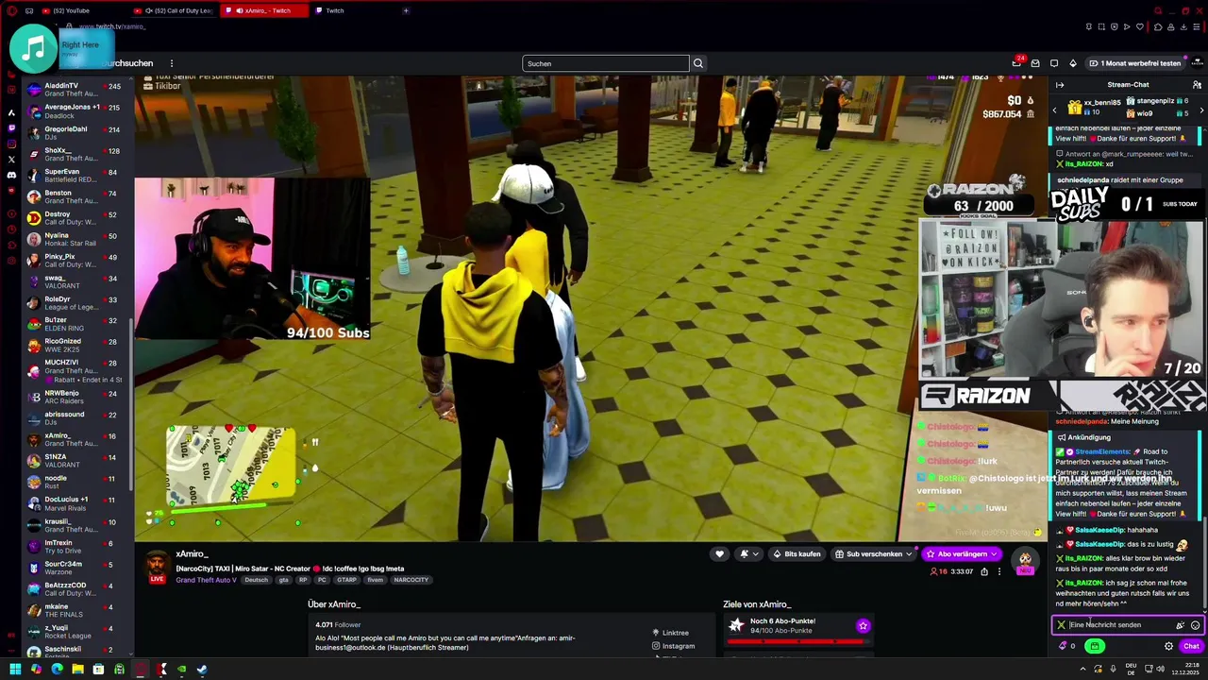Image resolution: width=1208 pixels, height=680 pixels.
Task: Click the Opera logo menu button
Action: click(x=11, y=10)
